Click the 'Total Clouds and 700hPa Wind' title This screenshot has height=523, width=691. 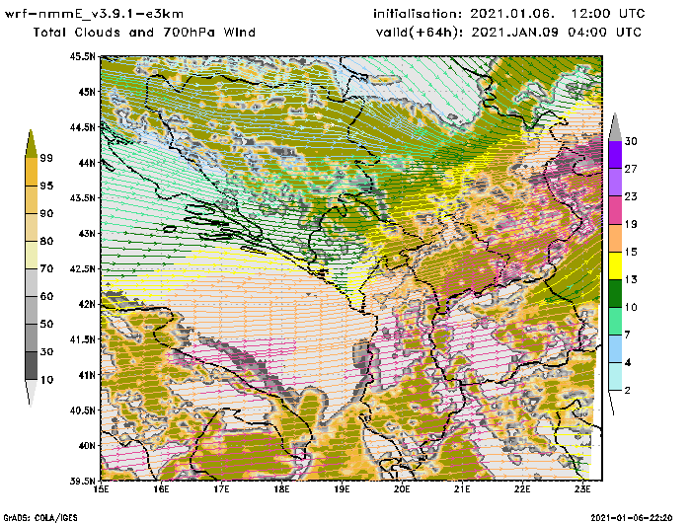click(x=144, y=33)
